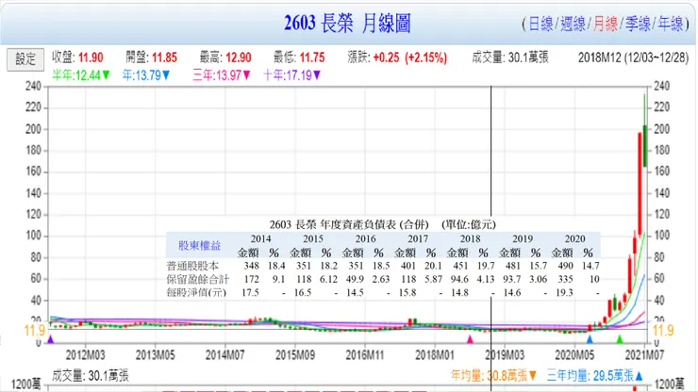Click the orange 11.9 price marker on left axis
This screenshot has height=392, width=698.
(34, 331)
